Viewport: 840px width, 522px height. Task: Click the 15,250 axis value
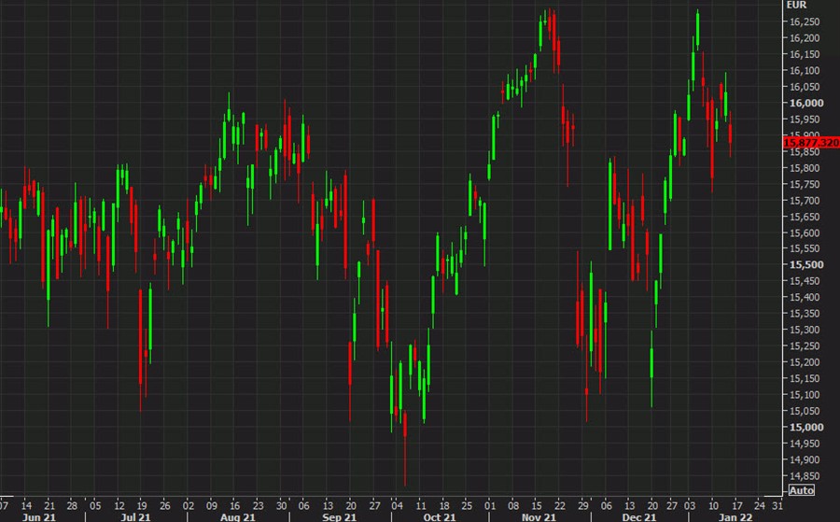pyautogui.click(x=805, y=346)
